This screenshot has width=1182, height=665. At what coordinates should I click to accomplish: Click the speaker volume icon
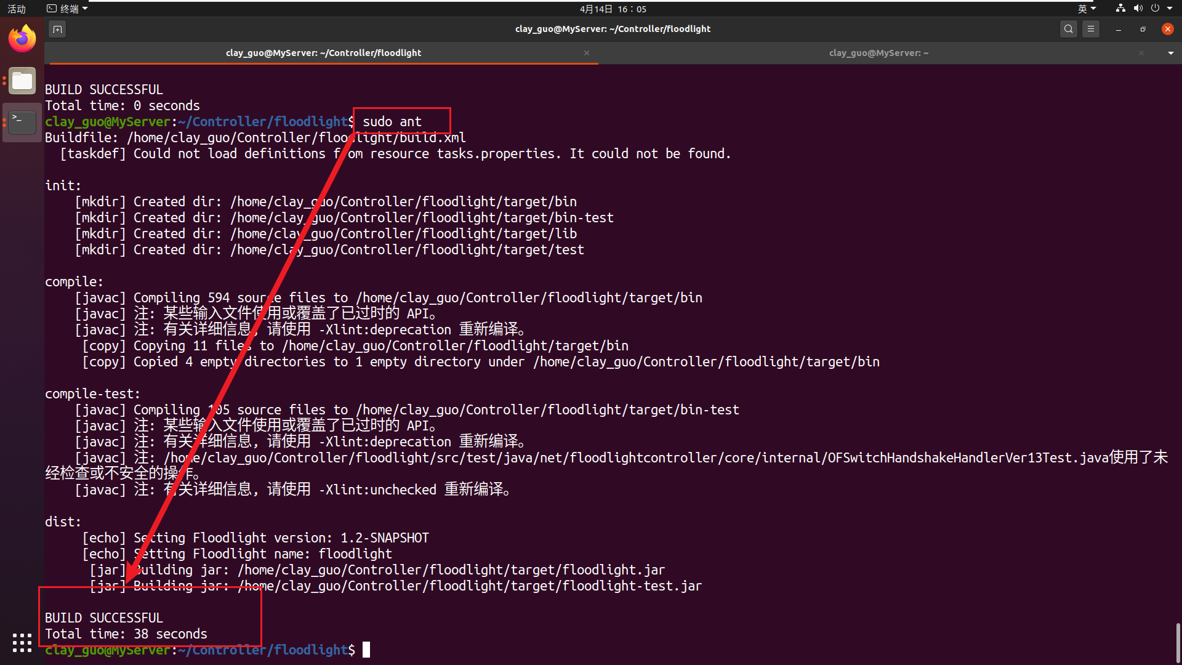tap(1138, 9)
